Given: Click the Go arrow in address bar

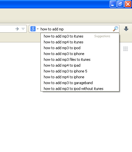Looking at the screenshot, I should coord(17,29).
